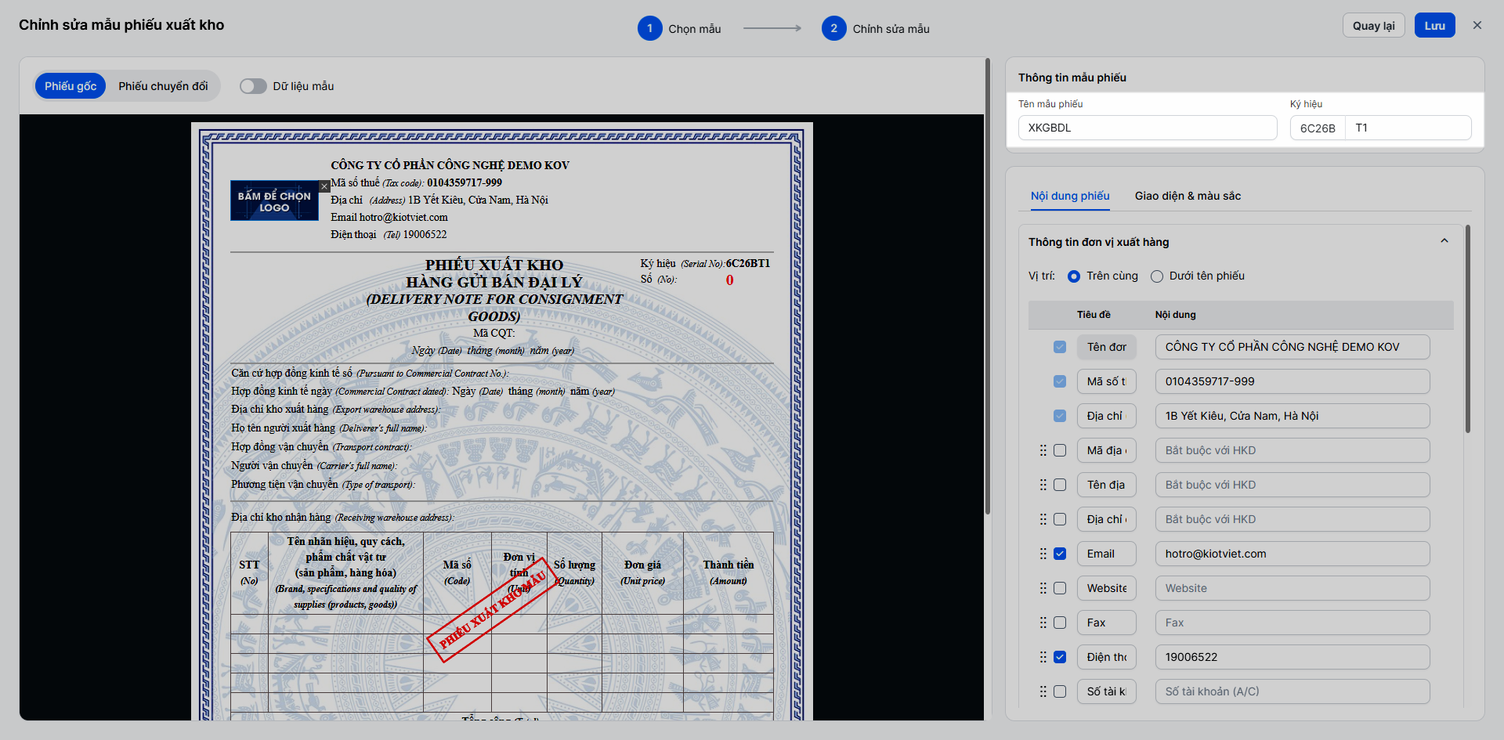Image resolution: width=1504 pixels, height=740 pixels.
Task: Click drag handle of Số tài khoản row
Action: coord(1043,691)
